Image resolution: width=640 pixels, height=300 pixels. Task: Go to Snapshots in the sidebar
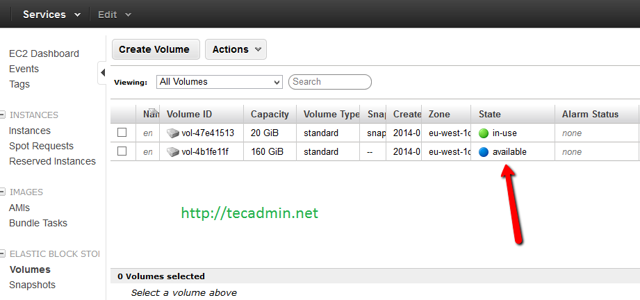pyautogui.click(x=32, y=285)
